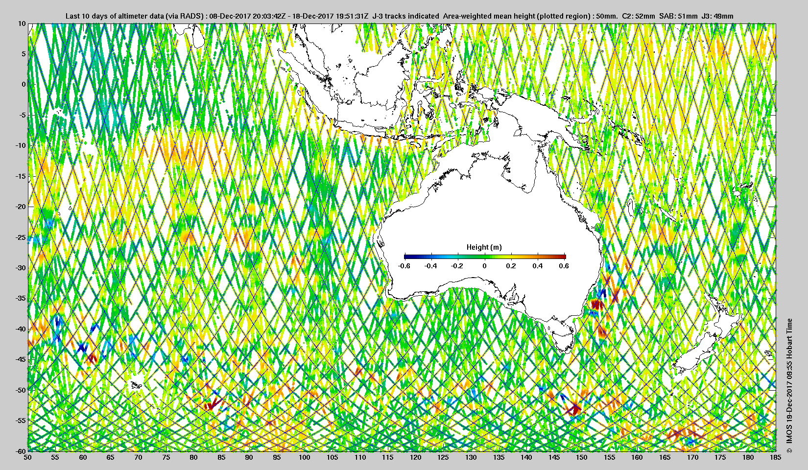Click the -5 latitude tick label
Screen dimensions: 808x470
[x=23, y=115]
